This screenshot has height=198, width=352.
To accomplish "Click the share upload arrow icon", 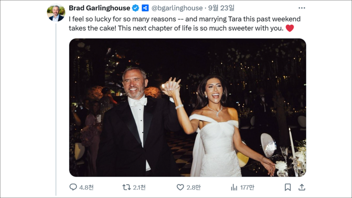I will pos(302,187).
